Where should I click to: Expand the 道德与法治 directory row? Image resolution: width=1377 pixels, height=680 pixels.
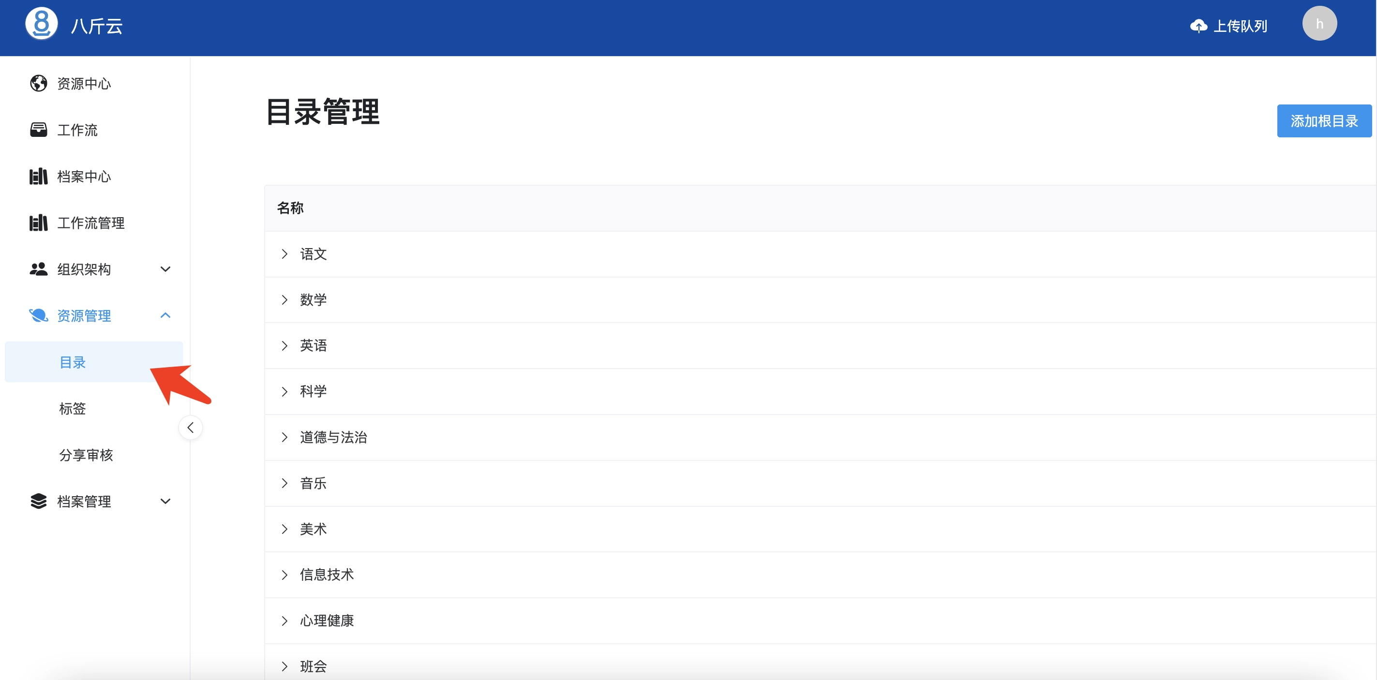tap(284, 438)
